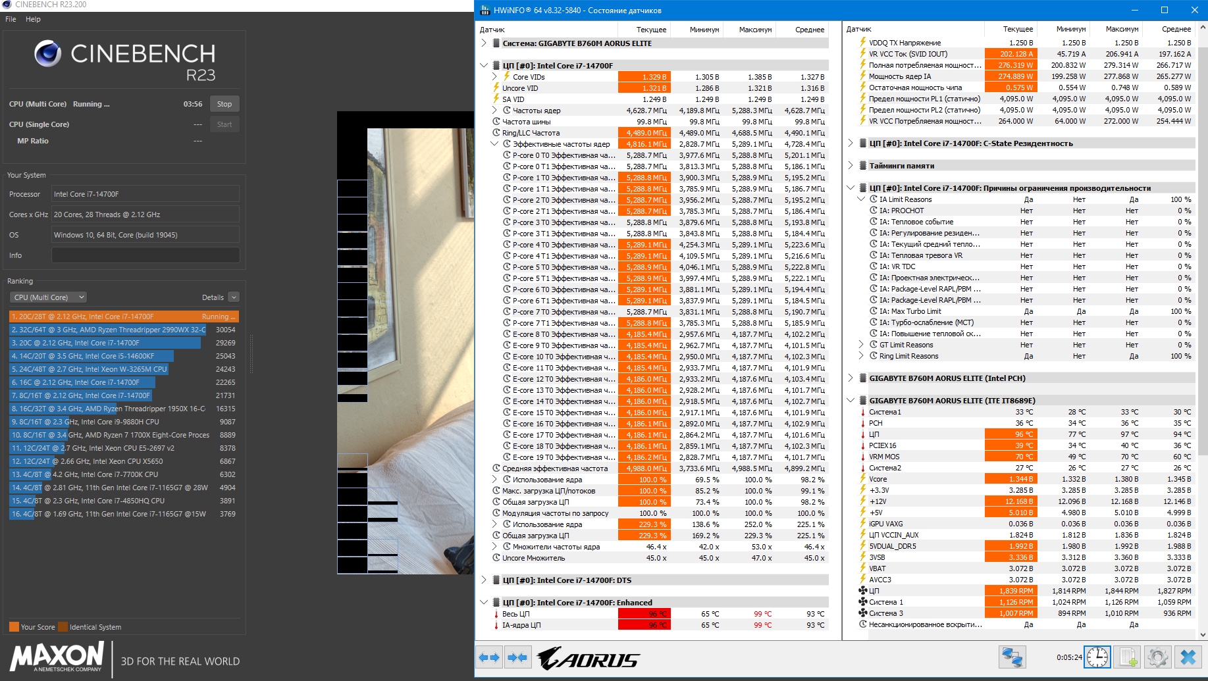
Task: Select ranking entry Intel Core i7-7700K CPU
Action: [x=123, y=474]
